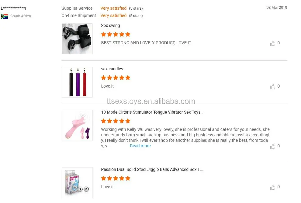This screenshot has width=301, height=203.
Task: Click thumbs-up icon on Sex swing review
Action: (x=273, y=43)
